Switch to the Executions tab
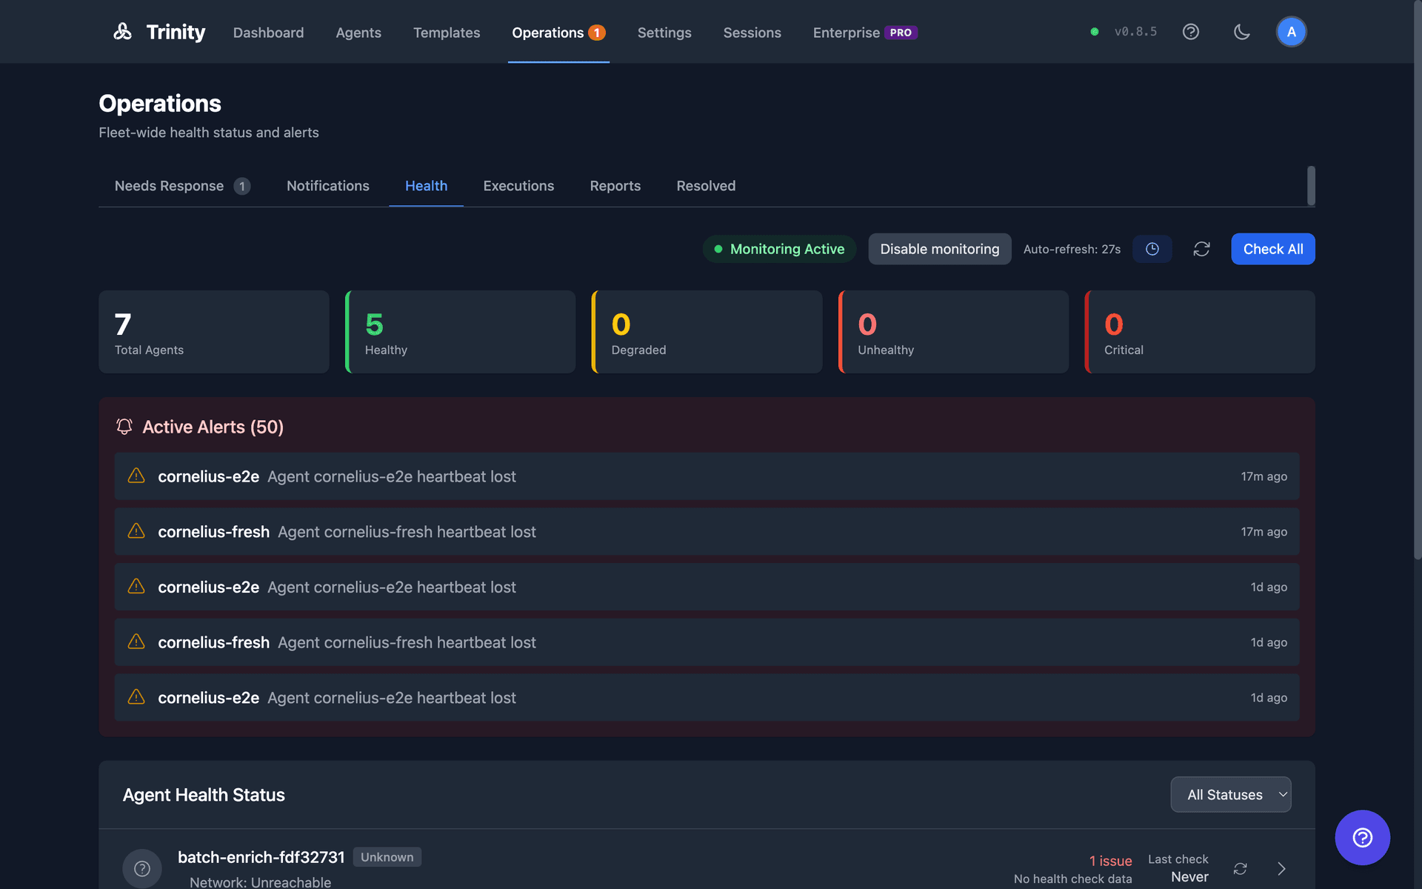The height and width of the screenshot is (889, 1422). click(518, 186)
